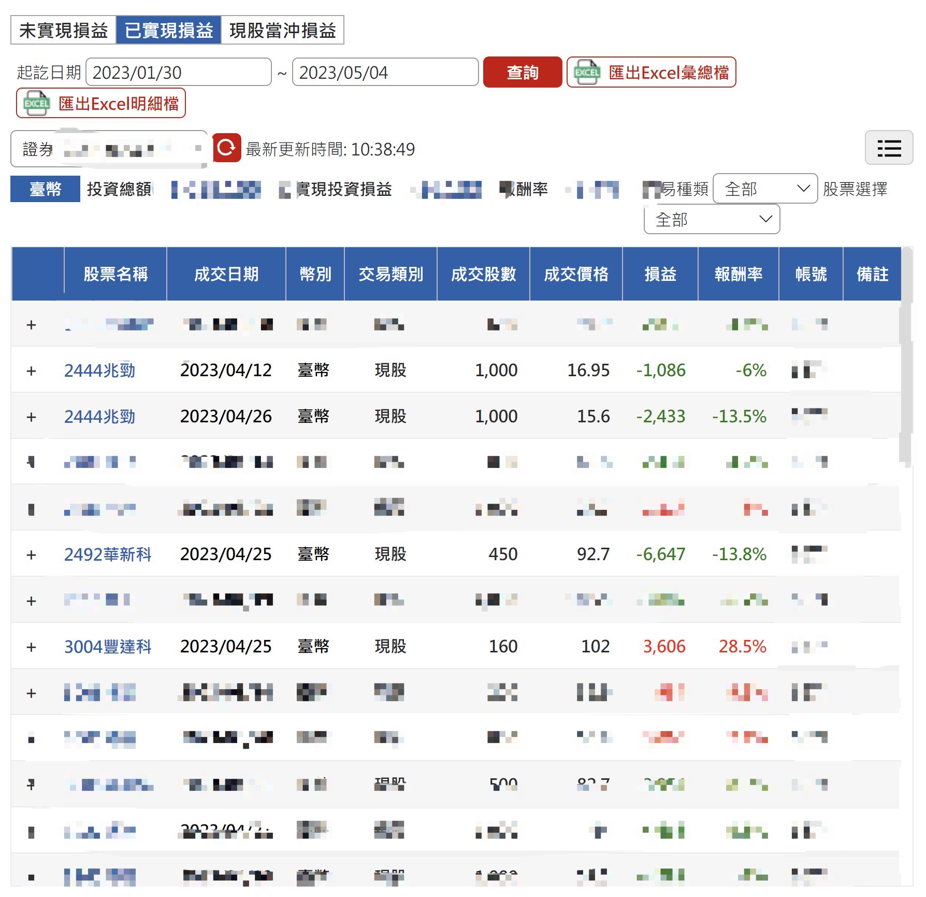Click the 損益 column header
The image size is (926, 897).
[660, 274]
